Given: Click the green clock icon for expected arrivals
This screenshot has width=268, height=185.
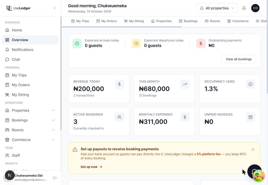Looking at the screenshot, I should 77,43.
